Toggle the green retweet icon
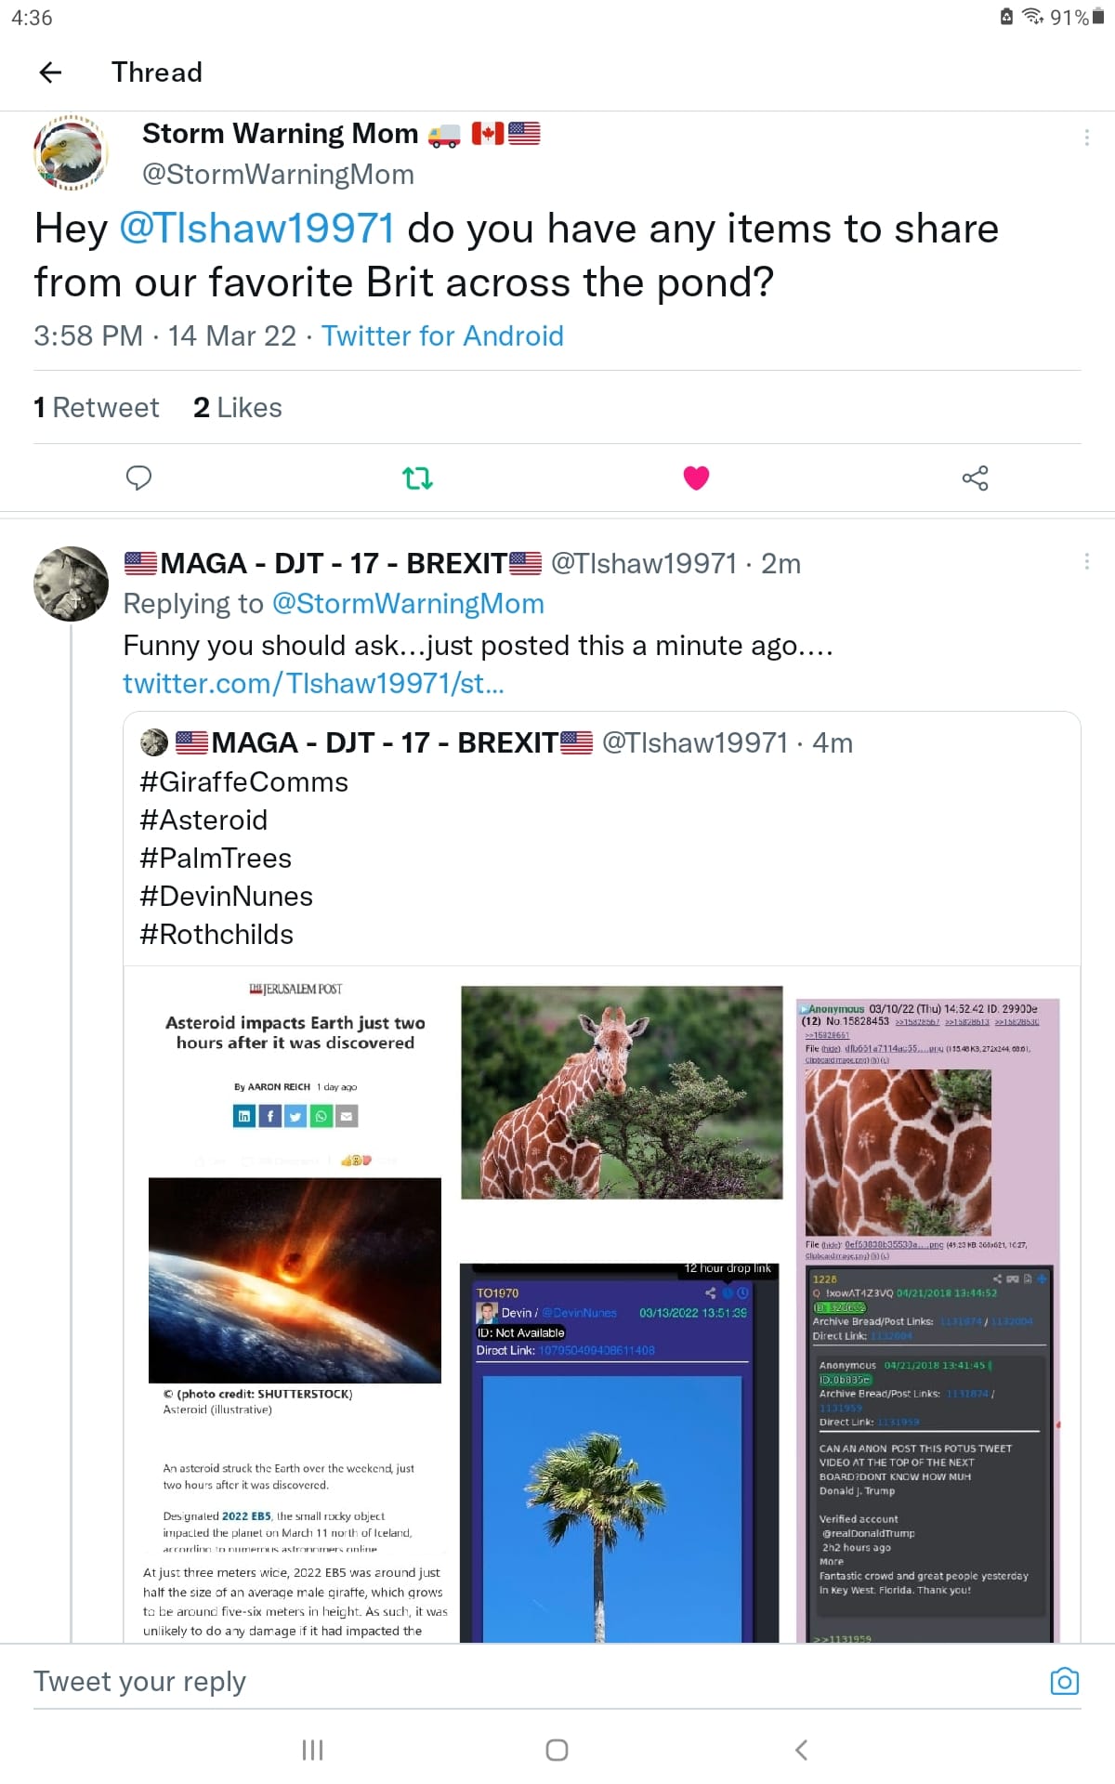 [x=417, y=478]
